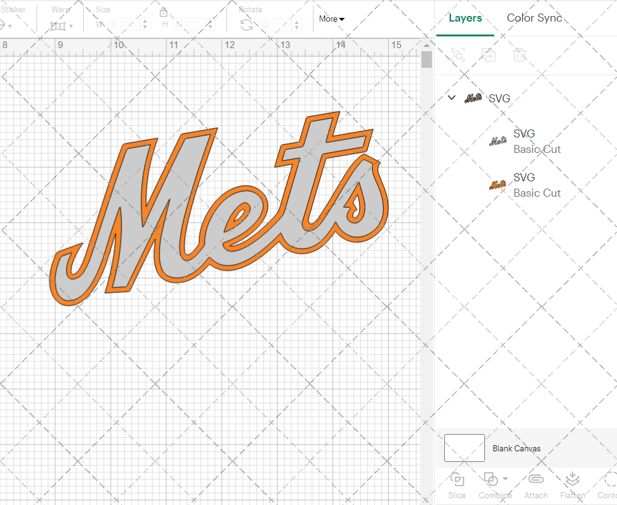This screenshot has height=505, width=617.
Task: Click the orange Mets layer thumbnail
Action: pos(498,184)
